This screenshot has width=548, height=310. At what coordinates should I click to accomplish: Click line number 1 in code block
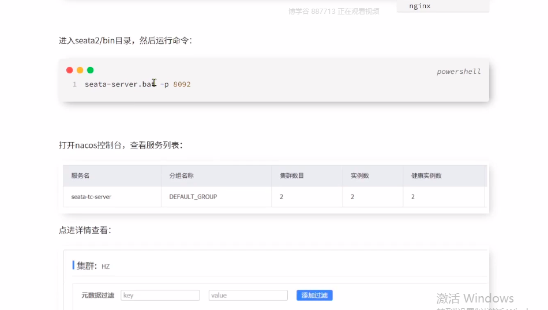[74, 84]
